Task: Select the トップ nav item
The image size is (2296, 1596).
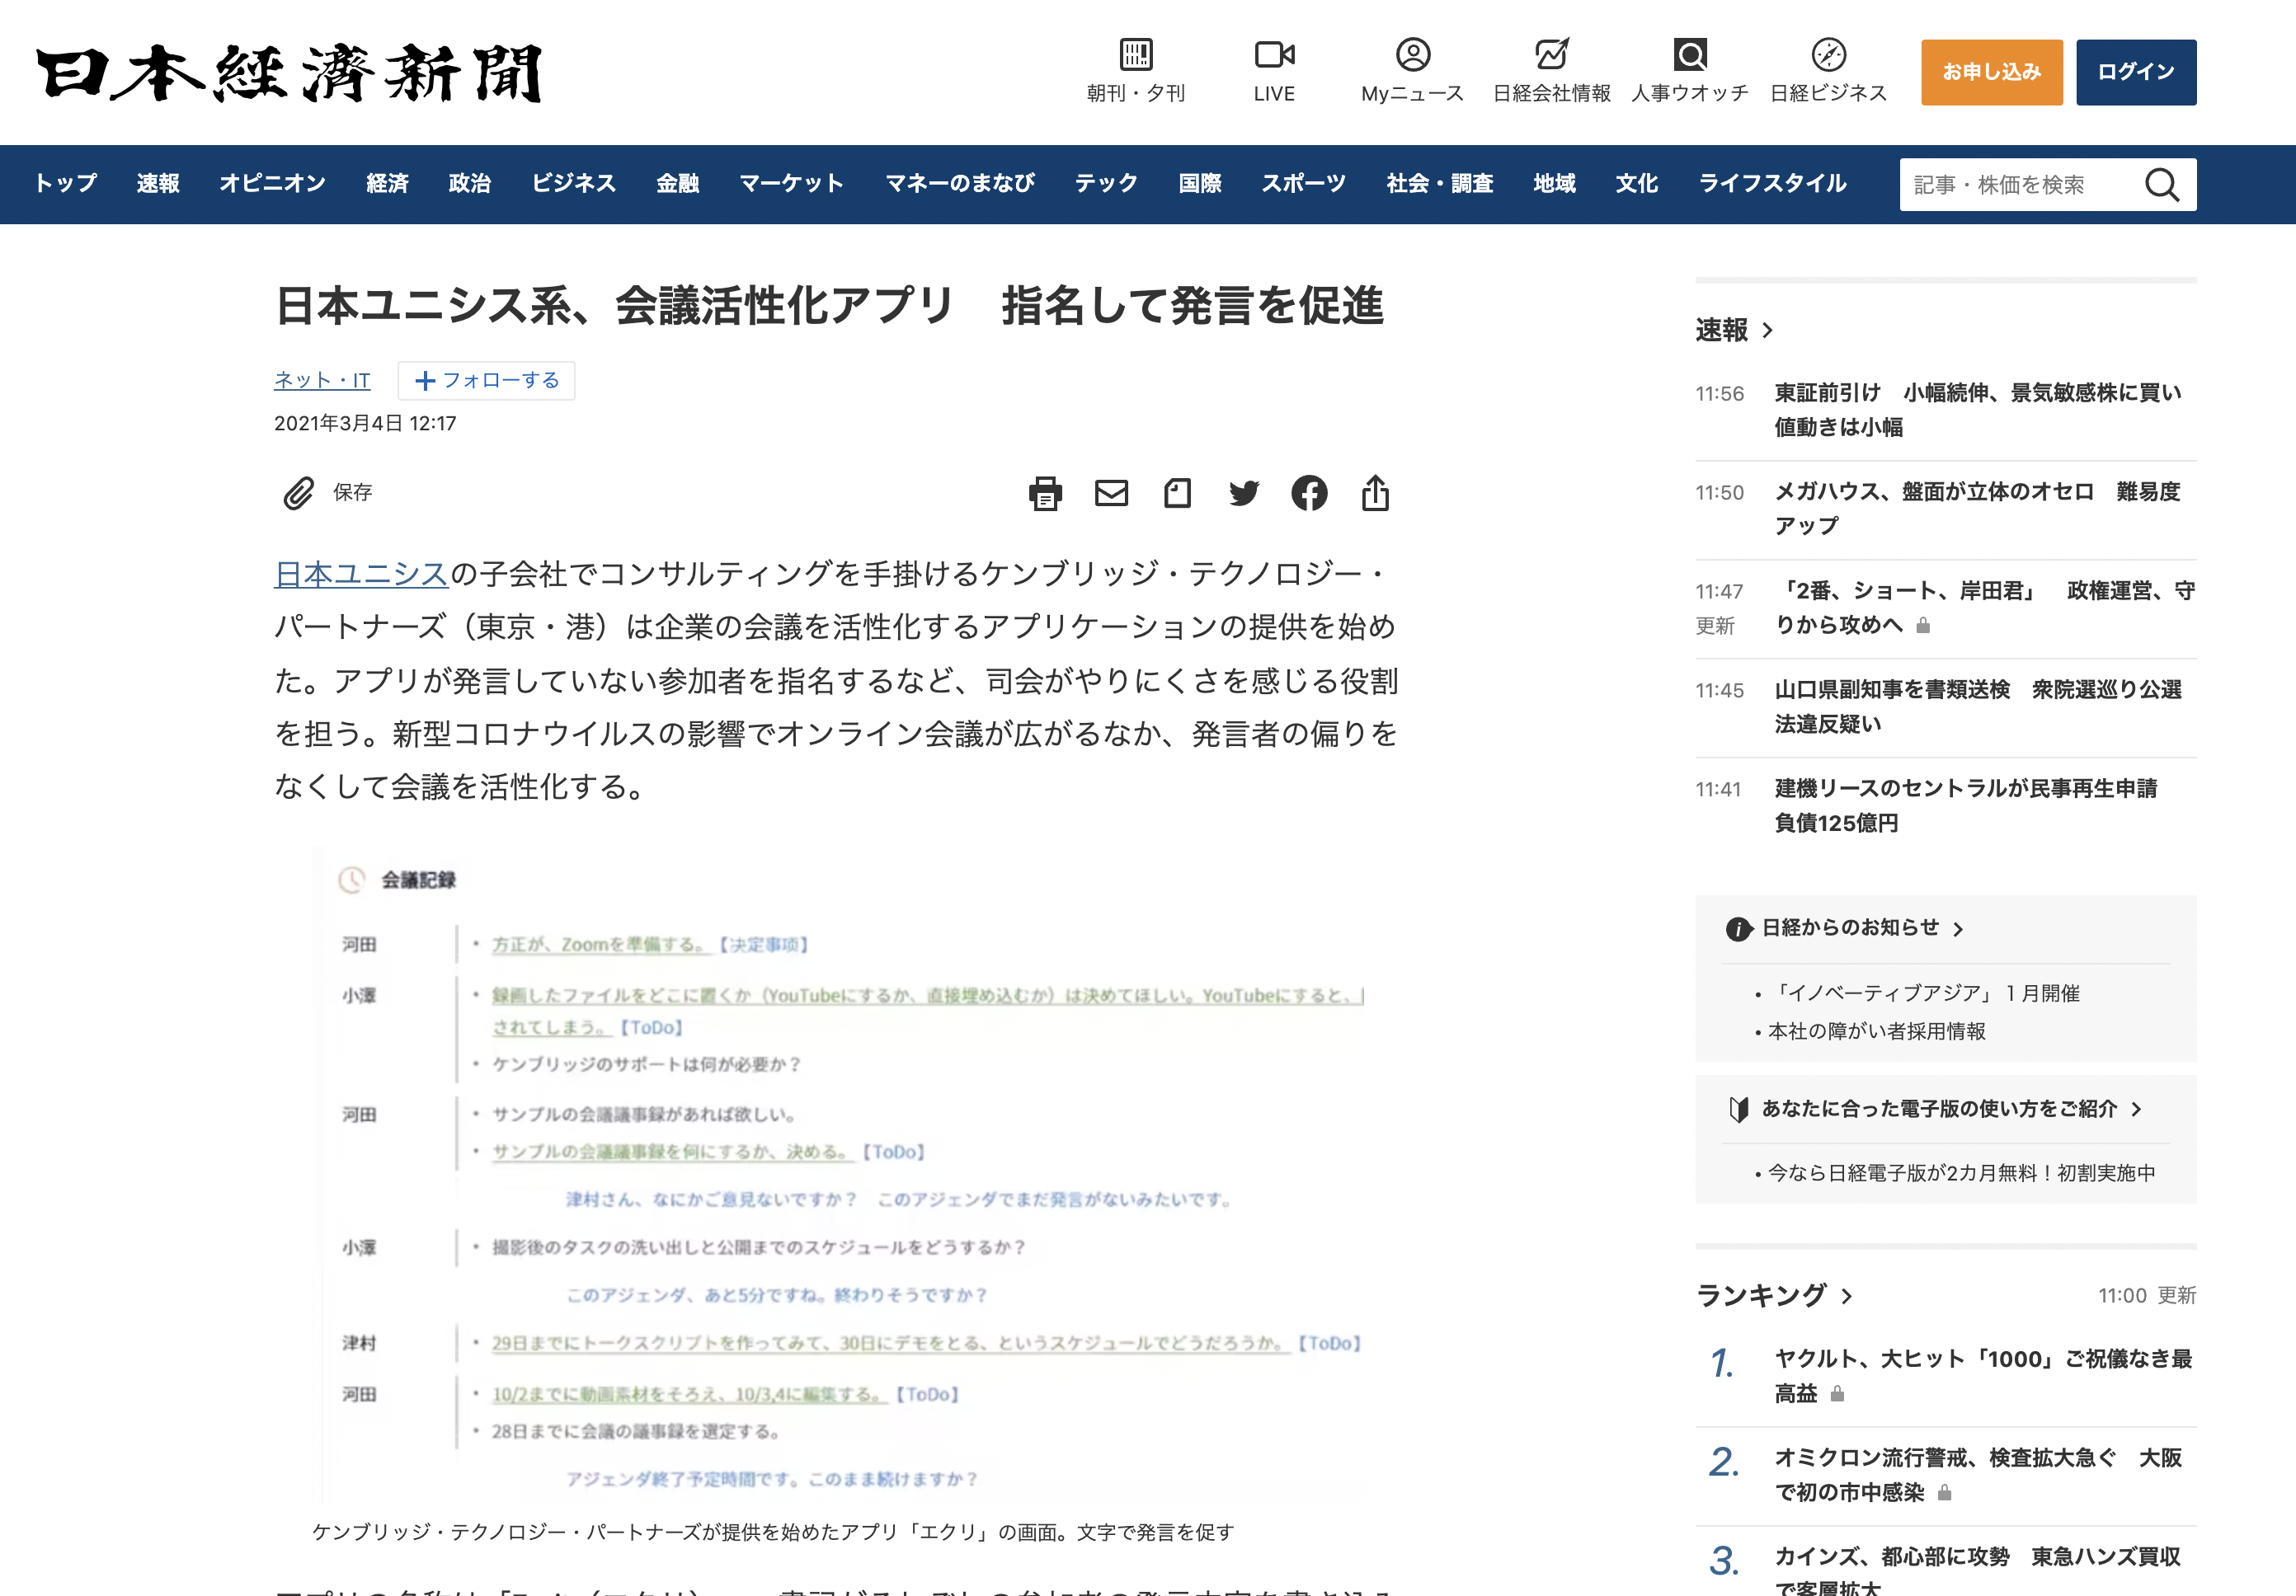Action: click(x=66, y=184)
